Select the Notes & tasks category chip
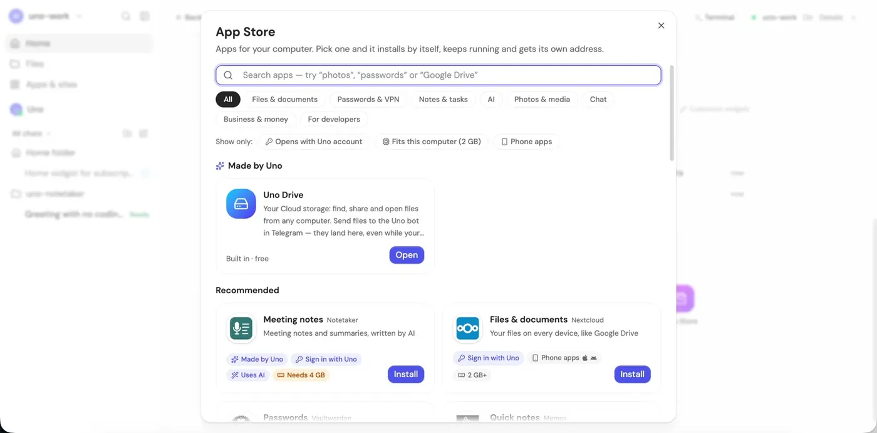Image resolution: width=877 pixels, height=433 pixels. click(444, 99)
